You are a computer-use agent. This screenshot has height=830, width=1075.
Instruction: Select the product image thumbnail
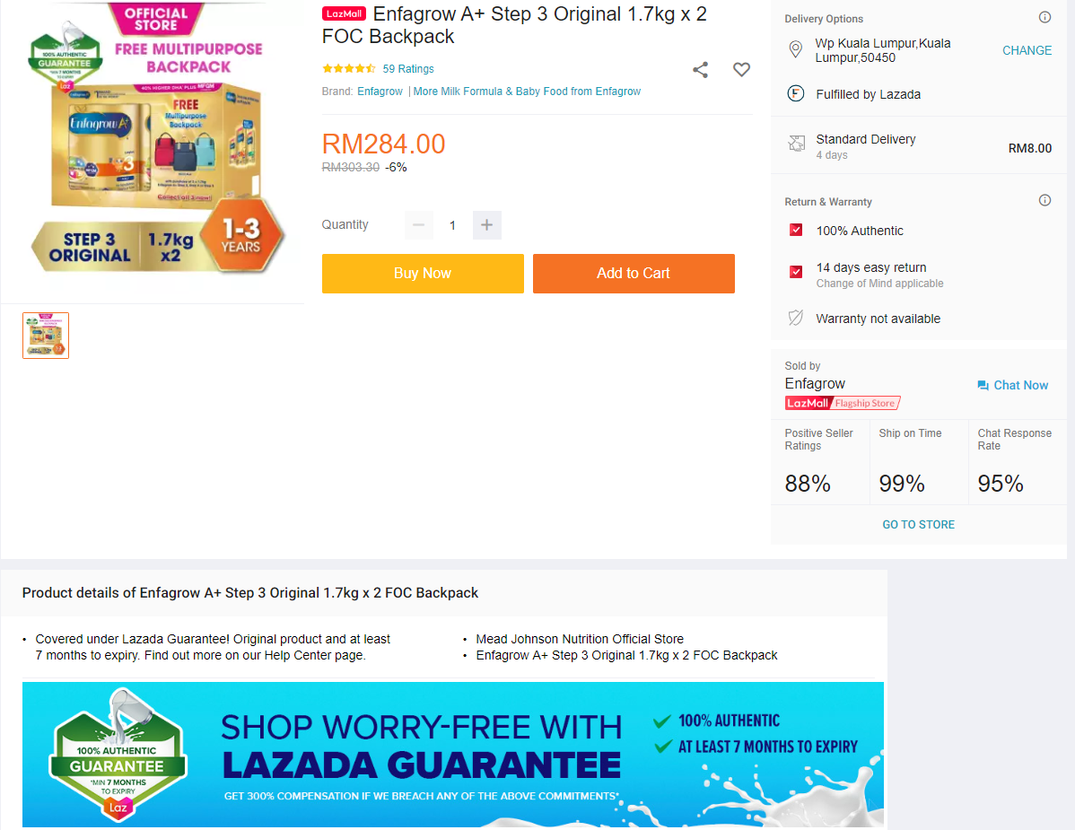[46, 336]
